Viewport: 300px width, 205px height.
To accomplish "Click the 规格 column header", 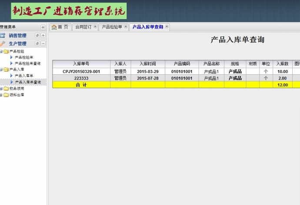I will (235, 64).
